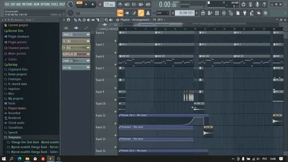This screenshot has width=288, height=162.
Task: Toggle loop recording icon
Action: click(x=148, y=4)
